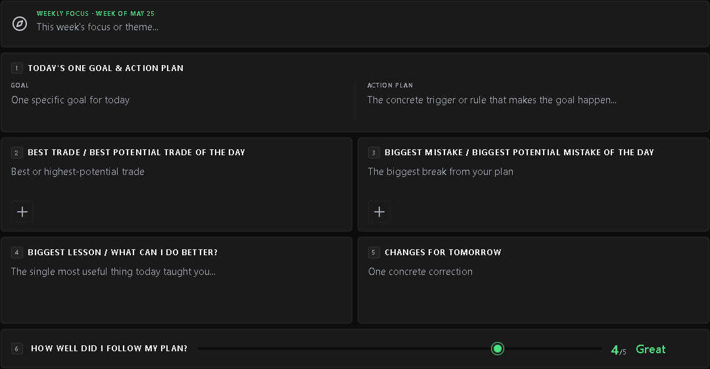Click the 'BIGGEST MISTAKE' section heading
Viewport: 710px width, 369px height.
click(519, 153)
